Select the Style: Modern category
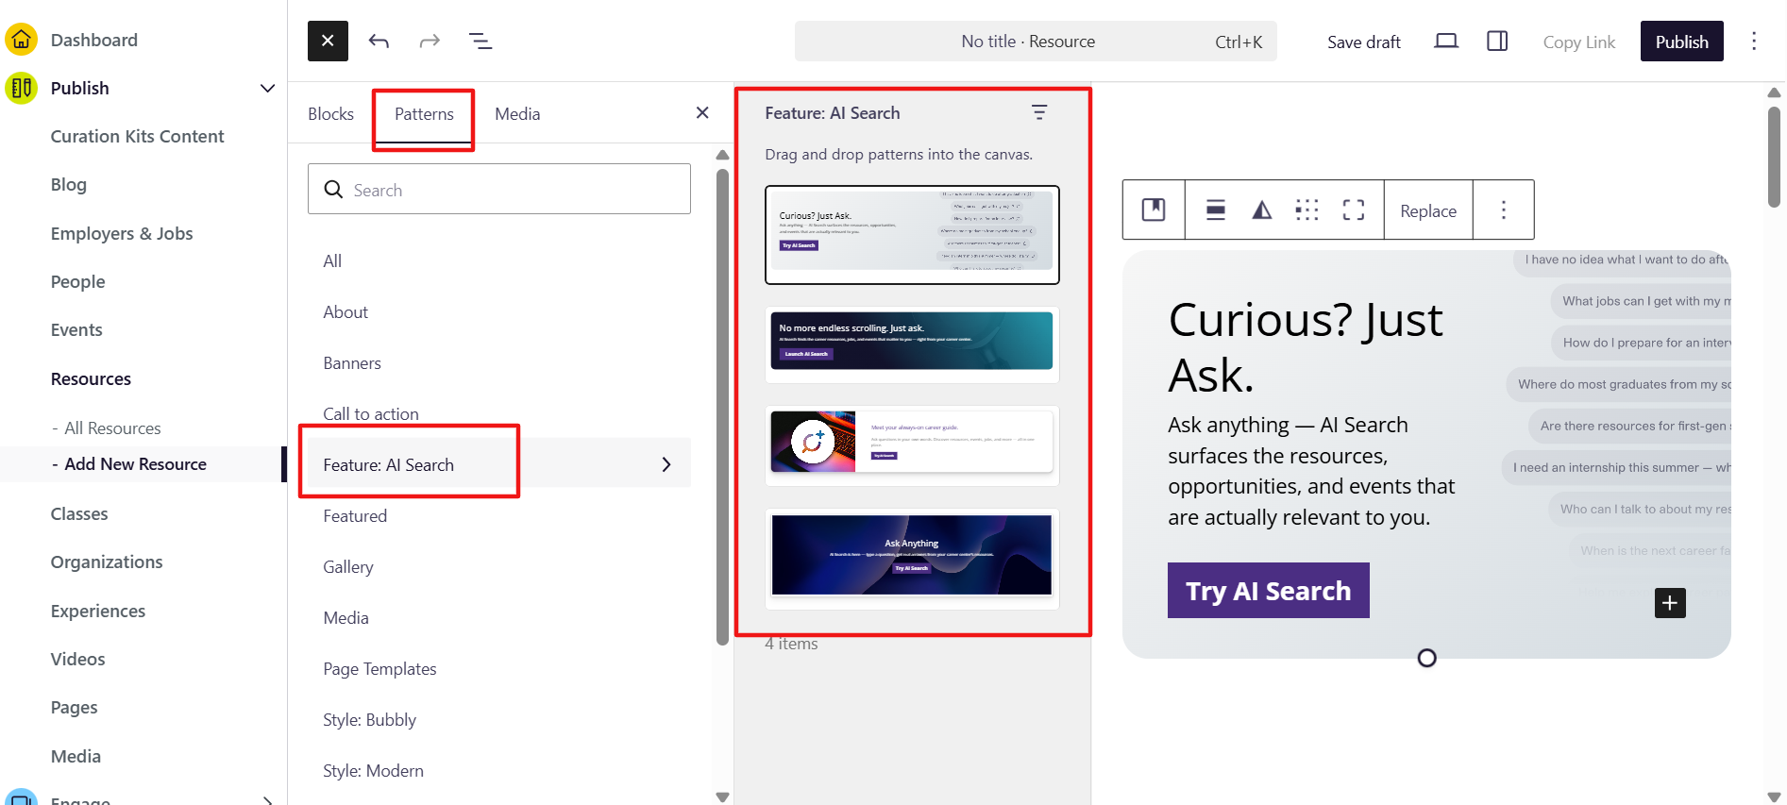Screen dimensions: 1787x805 [499, 770]
